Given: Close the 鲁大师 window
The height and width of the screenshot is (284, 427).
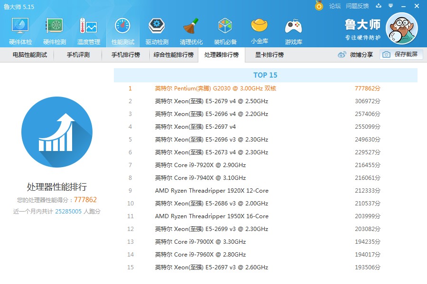Looking at the screenshot, I should pos(417,6).
